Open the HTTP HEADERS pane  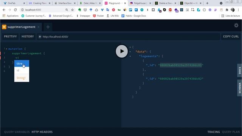click(42, 132)
